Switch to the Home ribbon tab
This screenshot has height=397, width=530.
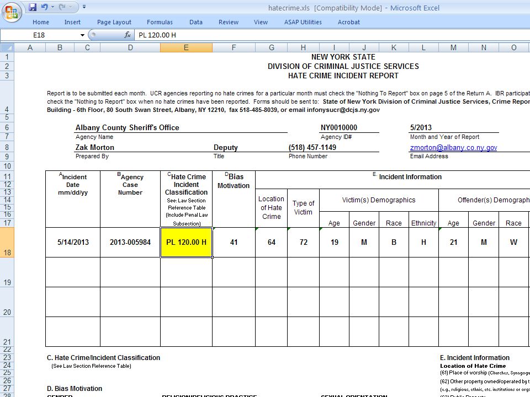point(40,22)
